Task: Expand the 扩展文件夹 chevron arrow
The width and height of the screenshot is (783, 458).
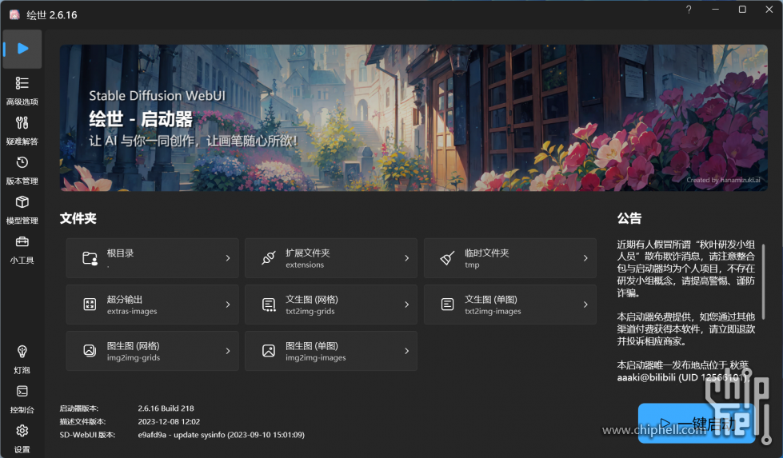Action: (x=406, y=258)
